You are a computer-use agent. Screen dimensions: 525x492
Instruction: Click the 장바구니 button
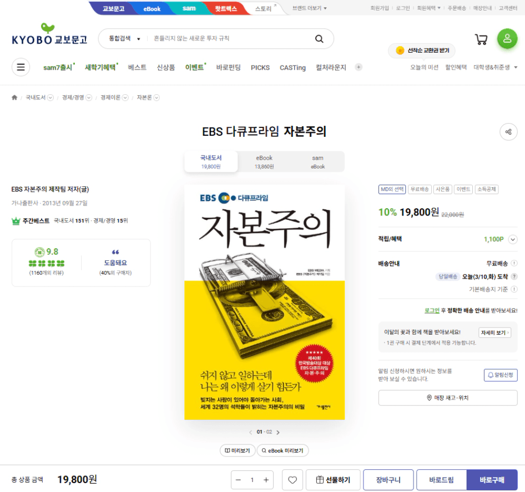click(x=388, y=480)
